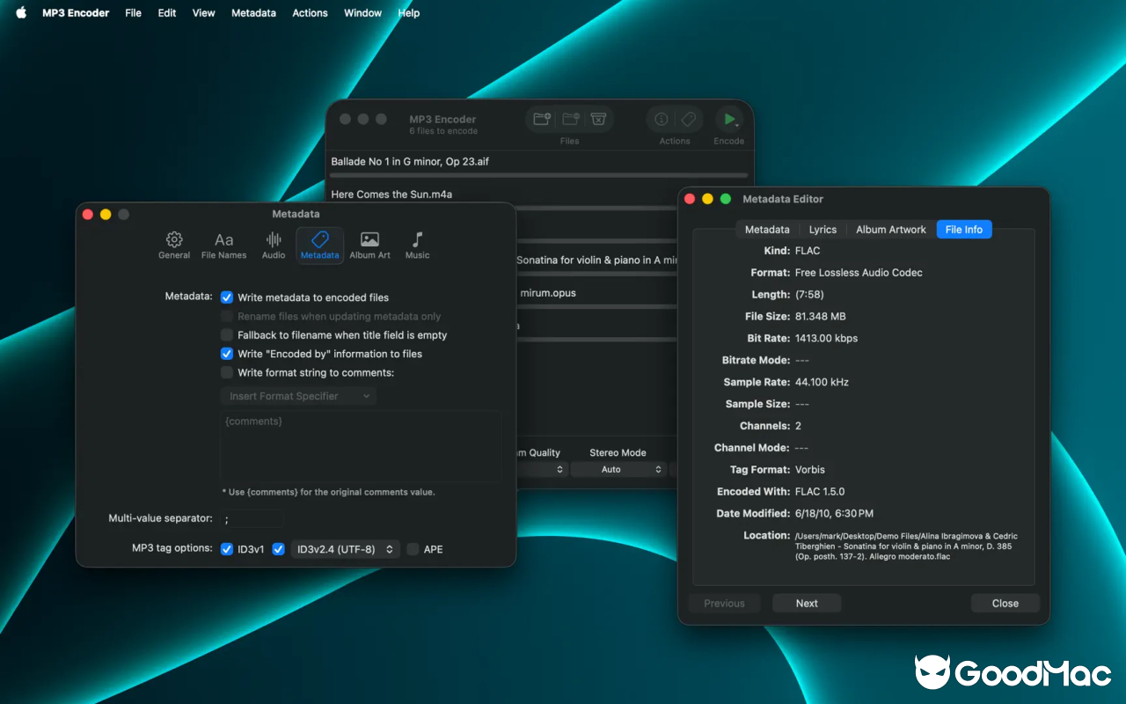The image size is (1126, 704).
Task: Toggle Write metadata to encoded files
Action: [227, 297]
